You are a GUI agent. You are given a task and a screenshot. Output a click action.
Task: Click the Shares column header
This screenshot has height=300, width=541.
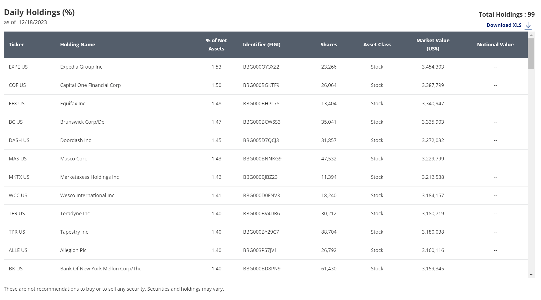pos(329,45)
